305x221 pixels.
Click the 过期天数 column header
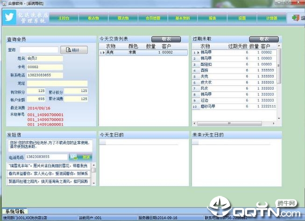(x=237, y=47)
